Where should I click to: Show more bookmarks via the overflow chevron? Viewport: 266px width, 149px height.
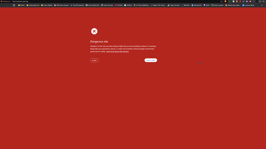pyautogui.click(x=262, y=5)
